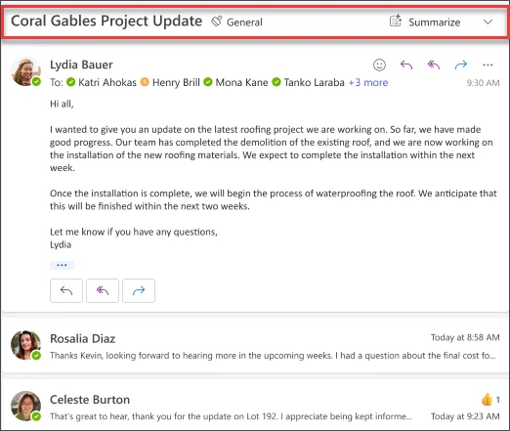Expand the +3 more recipients link
Viewport: 510px width, 431px height.
pos(368,82)
